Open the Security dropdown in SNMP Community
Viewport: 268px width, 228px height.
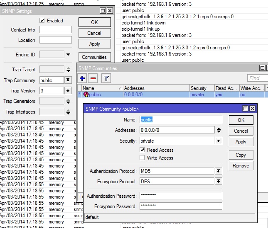(219, 141)
